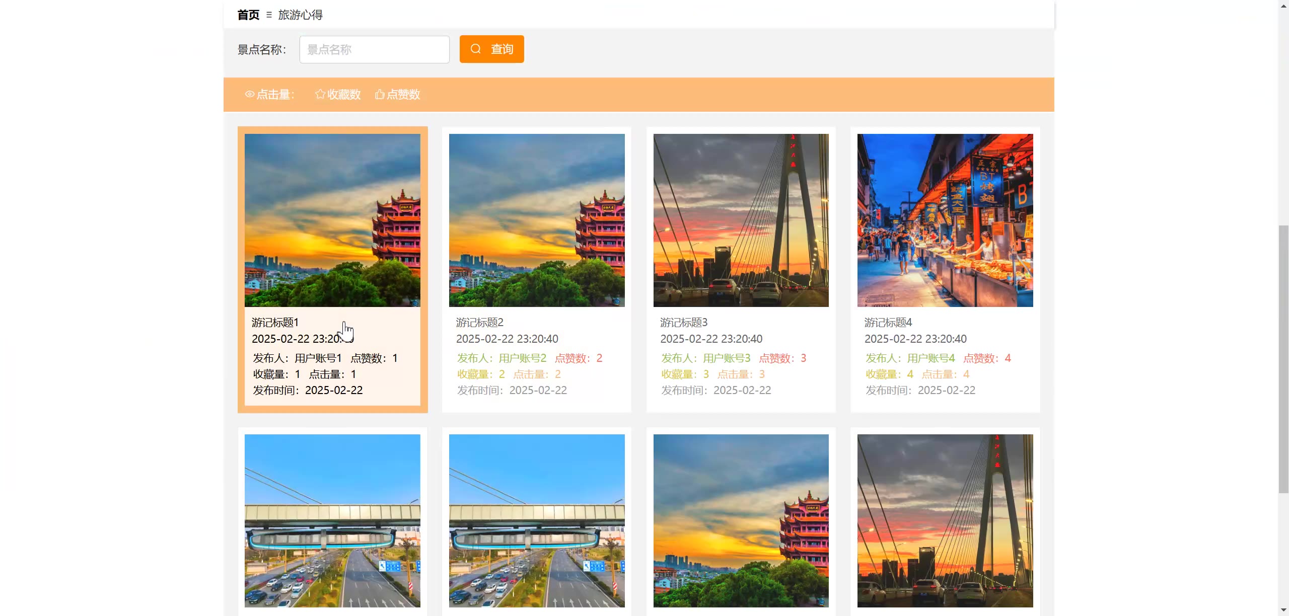1289x616 pixels.
Task: Click the 旅游心得 breadcrumb text
Action: tap(300, 15)
